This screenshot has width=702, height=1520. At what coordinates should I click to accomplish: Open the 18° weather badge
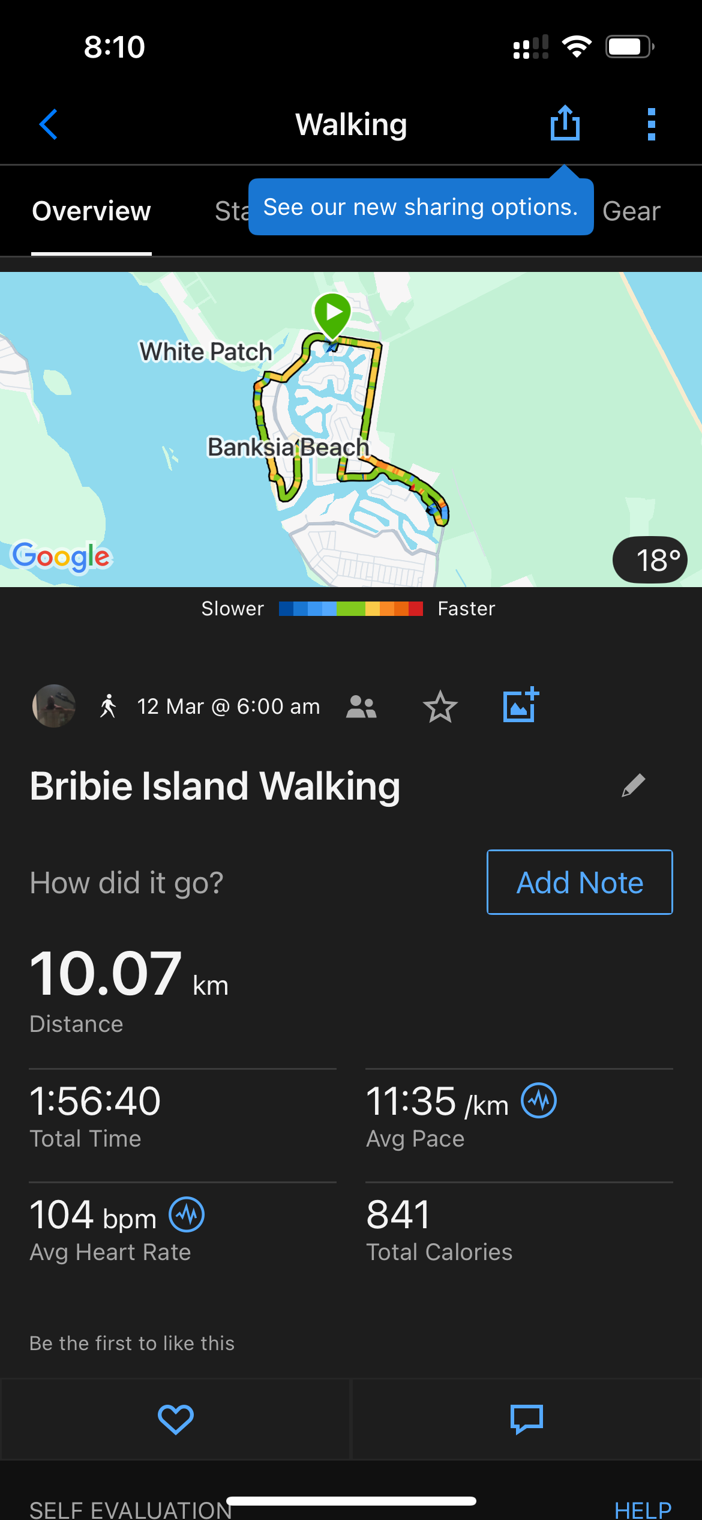(650, 559)
